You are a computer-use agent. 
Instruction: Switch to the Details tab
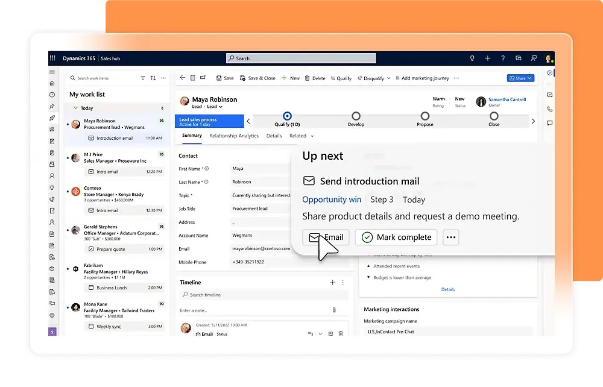click(274, 136)
